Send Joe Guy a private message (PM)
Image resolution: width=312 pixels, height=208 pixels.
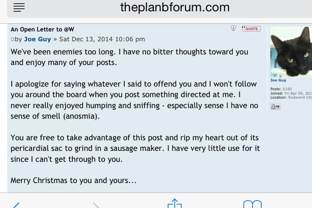[275, 107]
